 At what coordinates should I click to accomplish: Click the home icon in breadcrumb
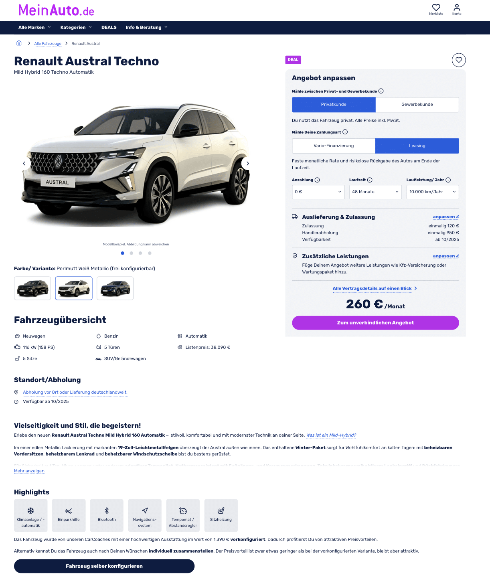click(19, 43)
